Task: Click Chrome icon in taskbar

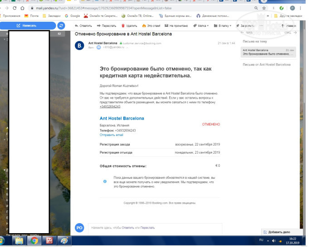Action: (x=34, y=240)
